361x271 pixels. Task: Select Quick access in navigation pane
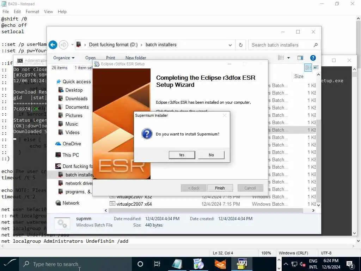coord(74,82)
